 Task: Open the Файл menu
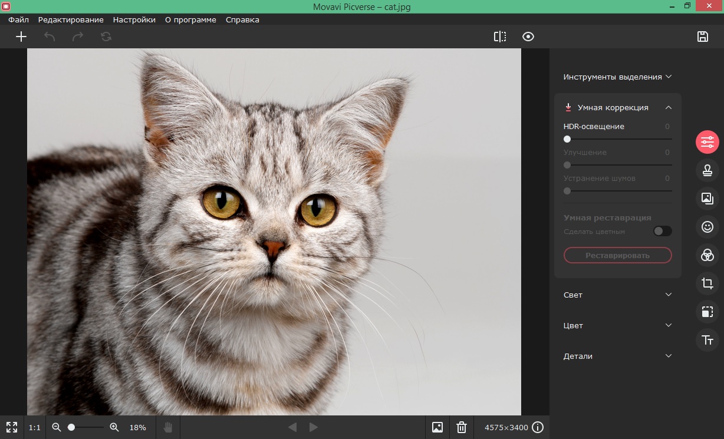pos(18,19)
